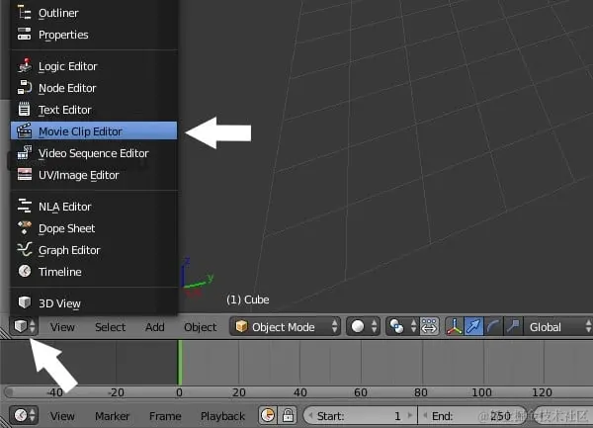Click the Properties panel icon

click(x=24, y=34)
